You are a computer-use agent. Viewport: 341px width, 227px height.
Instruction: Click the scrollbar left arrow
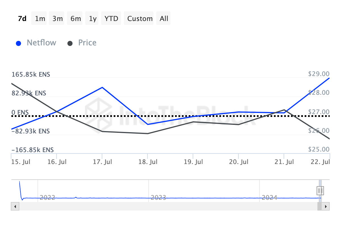click(15, 206)
